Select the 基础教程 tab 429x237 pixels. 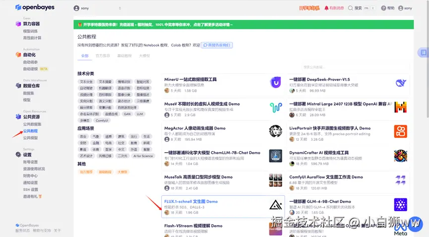pos(124,56)
